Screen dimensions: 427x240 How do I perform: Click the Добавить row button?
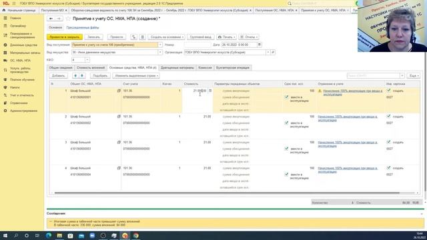(58, 75)
